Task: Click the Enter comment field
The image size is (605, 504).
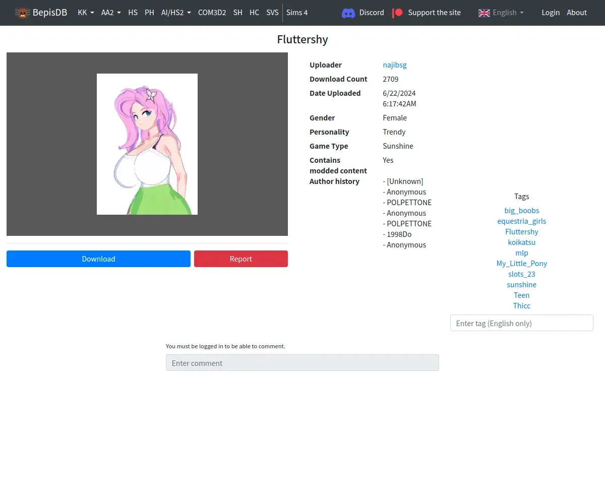Action: pos(302,363)
